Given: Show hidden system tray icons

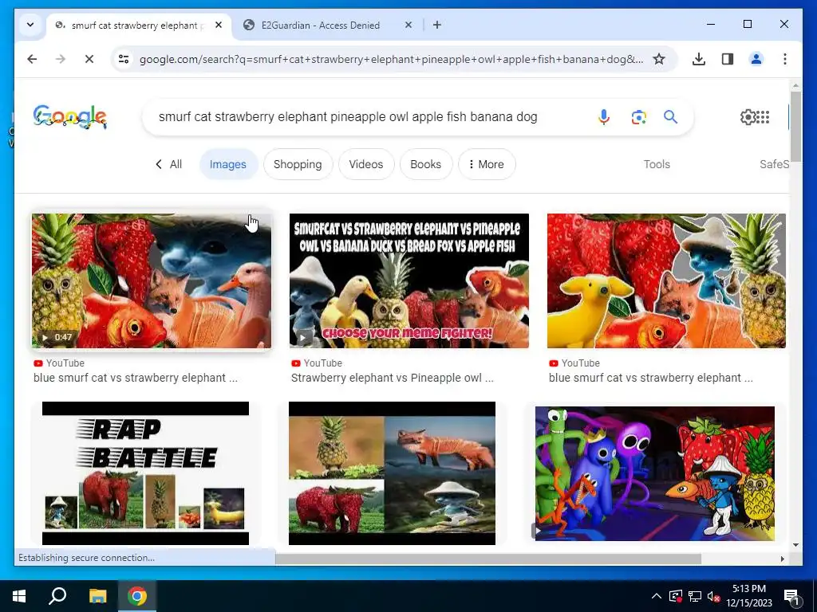Looking at the screenshot, I should coord(657,596).
